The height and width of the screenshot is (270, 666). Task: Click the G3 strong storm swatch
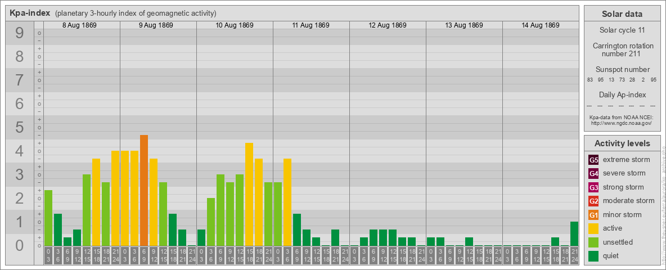pyautogui.click(x=593, y=187)
